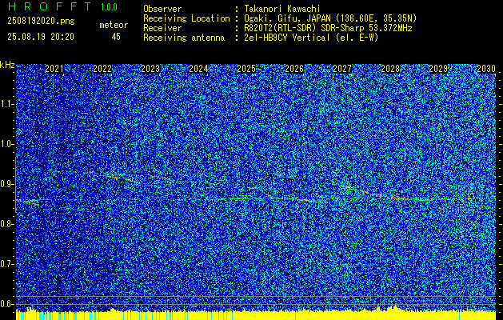Click time marker 2024
The width and height of the screenshot is (503, 320).
click(198, 69)
